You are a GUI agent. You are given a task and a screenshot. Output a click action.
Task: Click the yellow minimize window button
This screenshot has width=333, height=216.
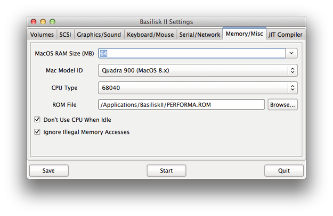tap(43, 22)
